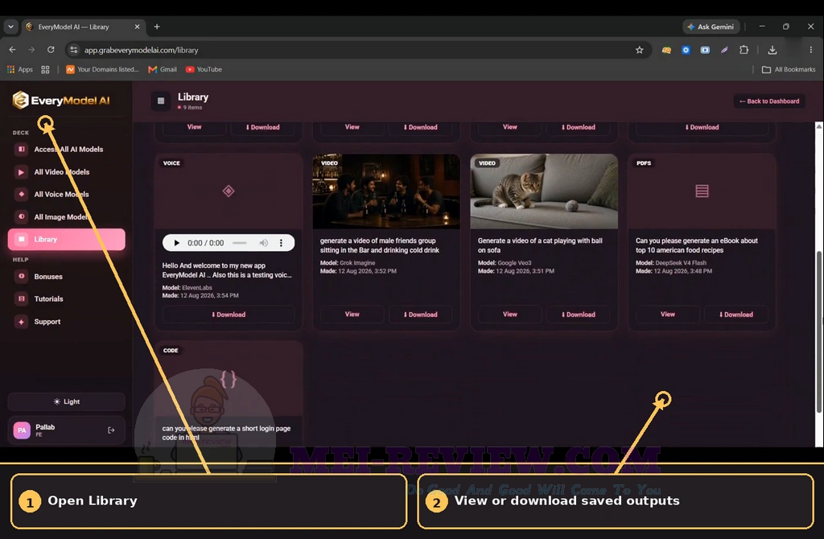View the cat playing with ball video
824x539 pixels.
[x=509, y=315]
